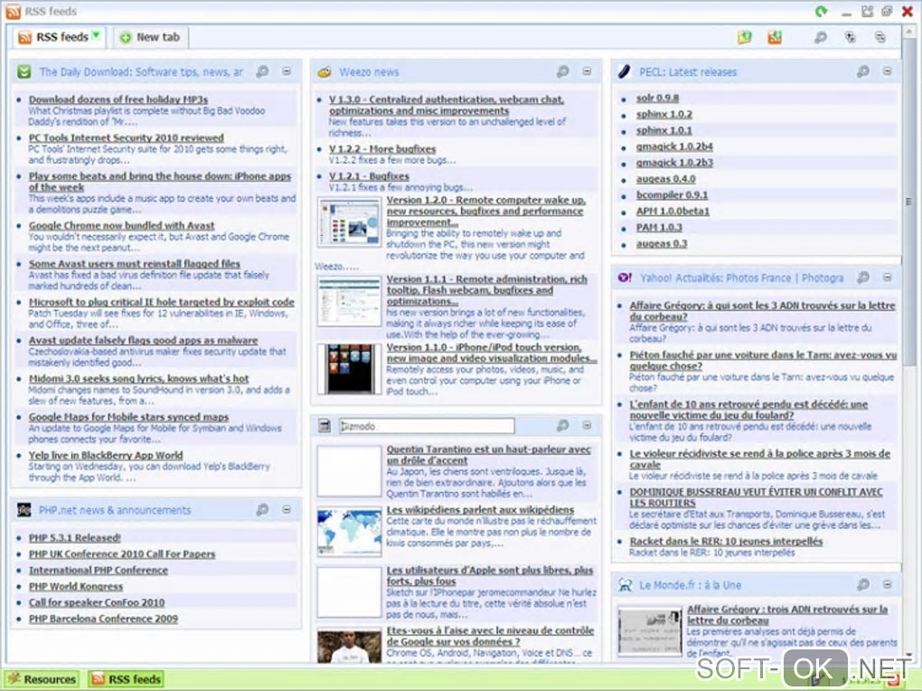922x691 pixels.
Task: Open the RSS feeds tab dropdown arrow
Action: point(96,36)
